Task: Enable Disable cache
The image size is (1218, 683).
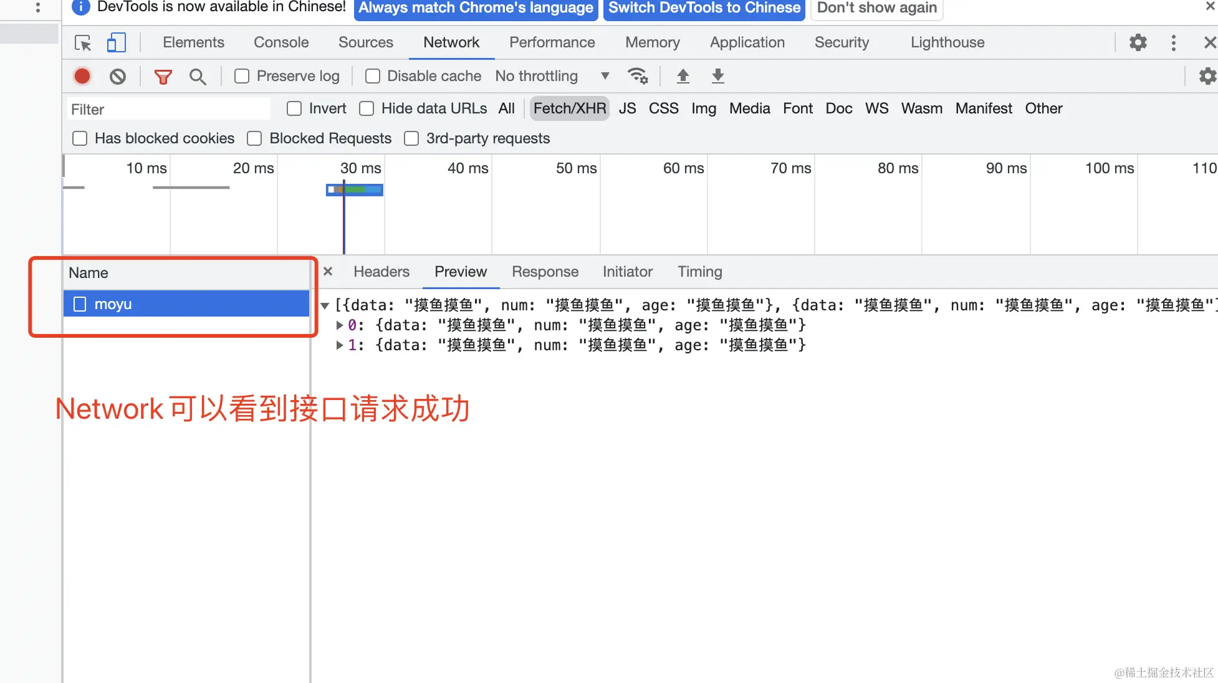Action: click(372, 75)
